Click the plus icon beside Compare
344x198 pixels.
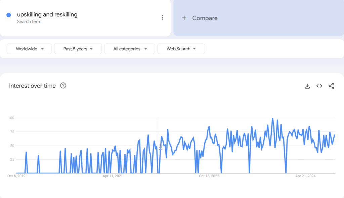(184, 18)
